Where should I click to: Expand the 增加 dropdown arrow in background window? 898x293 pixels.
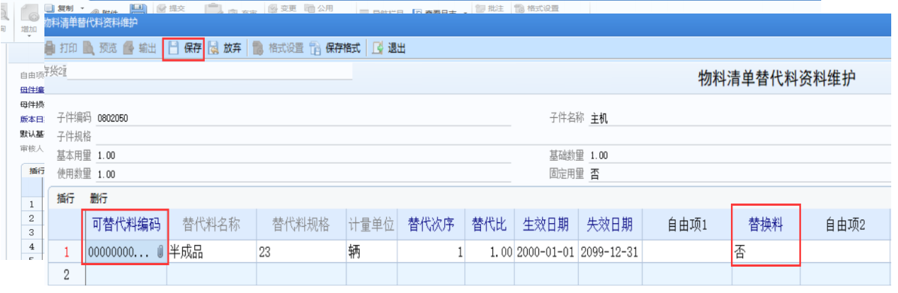tap(29, 36)
